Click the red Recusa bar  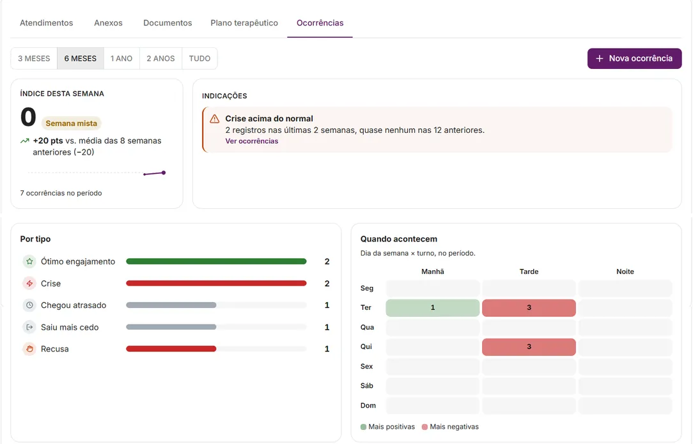pyautogui.click(x=171, y=349)
